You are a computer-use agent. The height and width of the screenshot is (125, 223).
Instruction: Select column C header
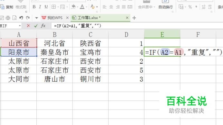point(91,35)
